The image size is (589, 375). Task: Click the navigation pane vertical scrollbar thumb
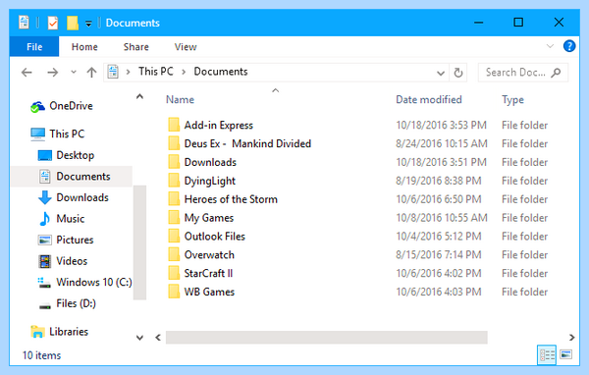[x=139, y=242]
